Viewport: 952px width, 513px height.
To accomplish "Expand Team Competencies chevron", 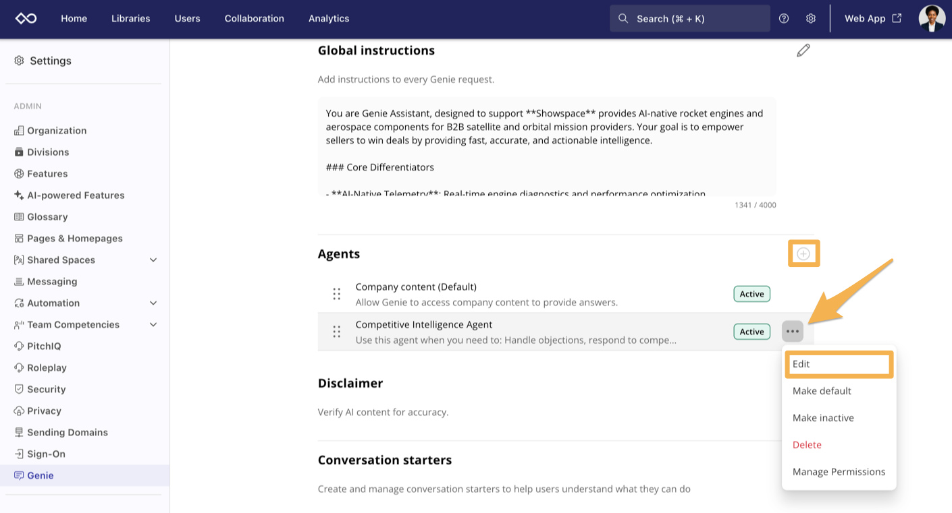I will (153, 325).
